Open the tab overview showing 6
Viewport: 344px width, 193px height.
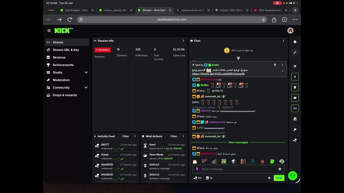[x=284, y=20]
